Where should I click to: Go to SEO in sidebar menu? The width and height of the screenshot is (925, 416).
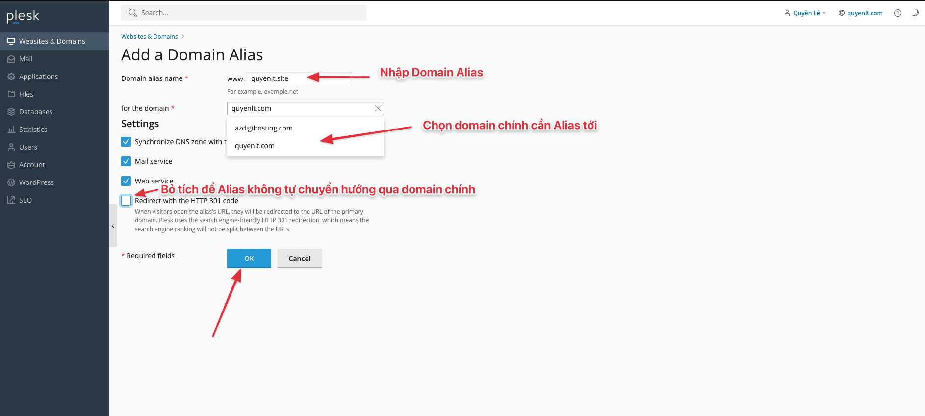pos(25,200)
